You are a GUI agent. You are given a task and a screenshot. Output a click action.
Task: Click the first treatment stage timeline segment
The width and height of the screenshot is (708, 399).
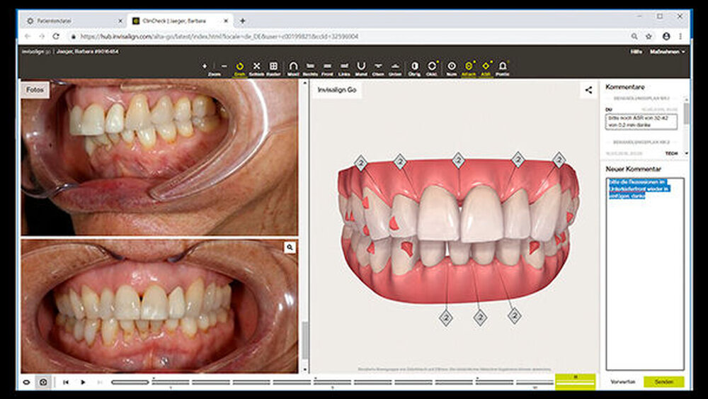130,382
